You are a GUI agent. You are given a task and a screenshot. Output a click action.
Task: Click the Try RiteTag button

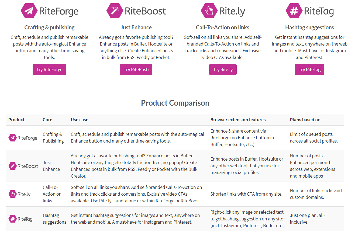(x=309, y=70)
